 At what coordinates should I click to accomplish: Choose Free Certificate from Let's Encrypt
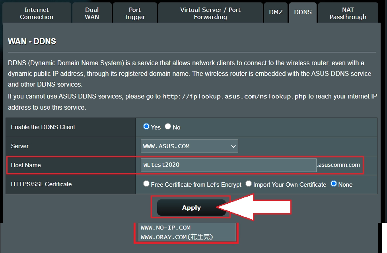coord(146,183)
